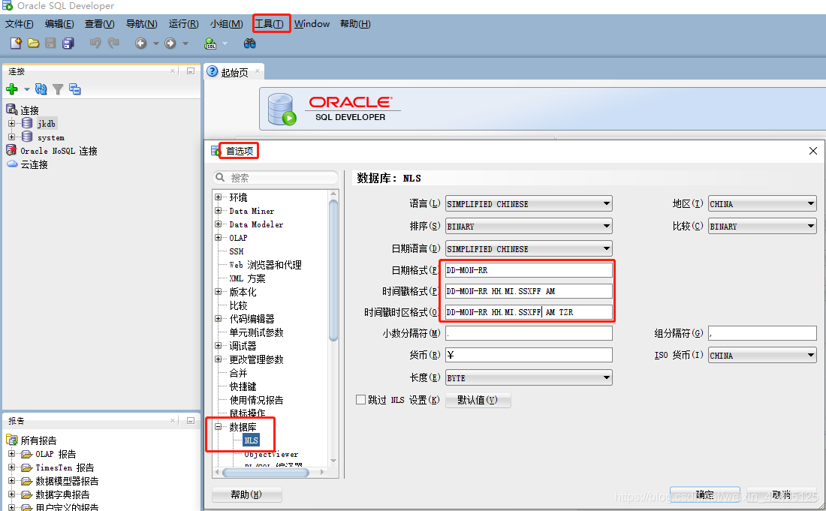Click the Back navigation arrow icon
The image size is (826, 511).
click(x=140, y=44)
